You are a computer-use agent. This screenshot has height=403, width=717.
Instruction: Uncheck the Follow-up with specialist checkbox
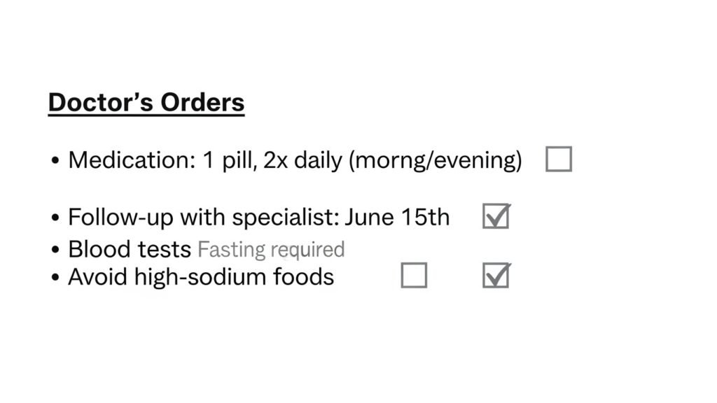click(x=496, y=217)
